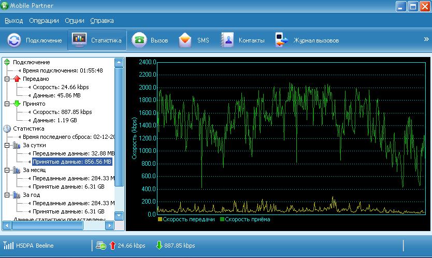Select the Время подключения tree item

point(62,70)
